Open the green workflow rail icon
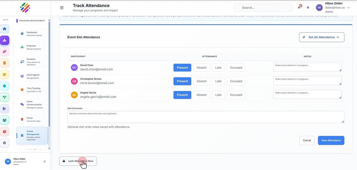This screenshot has height=170, width=357. coord(5,97)
